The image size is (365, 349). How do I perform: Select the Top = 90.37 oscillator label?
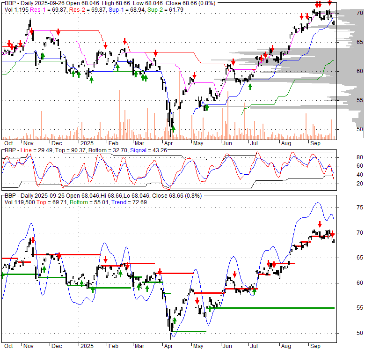pos(70,150)
